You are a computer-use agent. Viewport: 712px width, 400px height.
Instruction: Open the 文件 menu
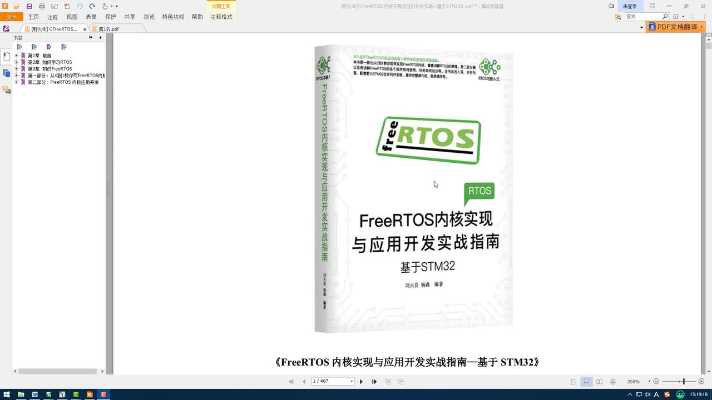pos(11,17)
